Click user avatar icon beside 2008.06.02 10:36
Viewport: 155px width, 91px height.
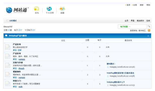108,67
